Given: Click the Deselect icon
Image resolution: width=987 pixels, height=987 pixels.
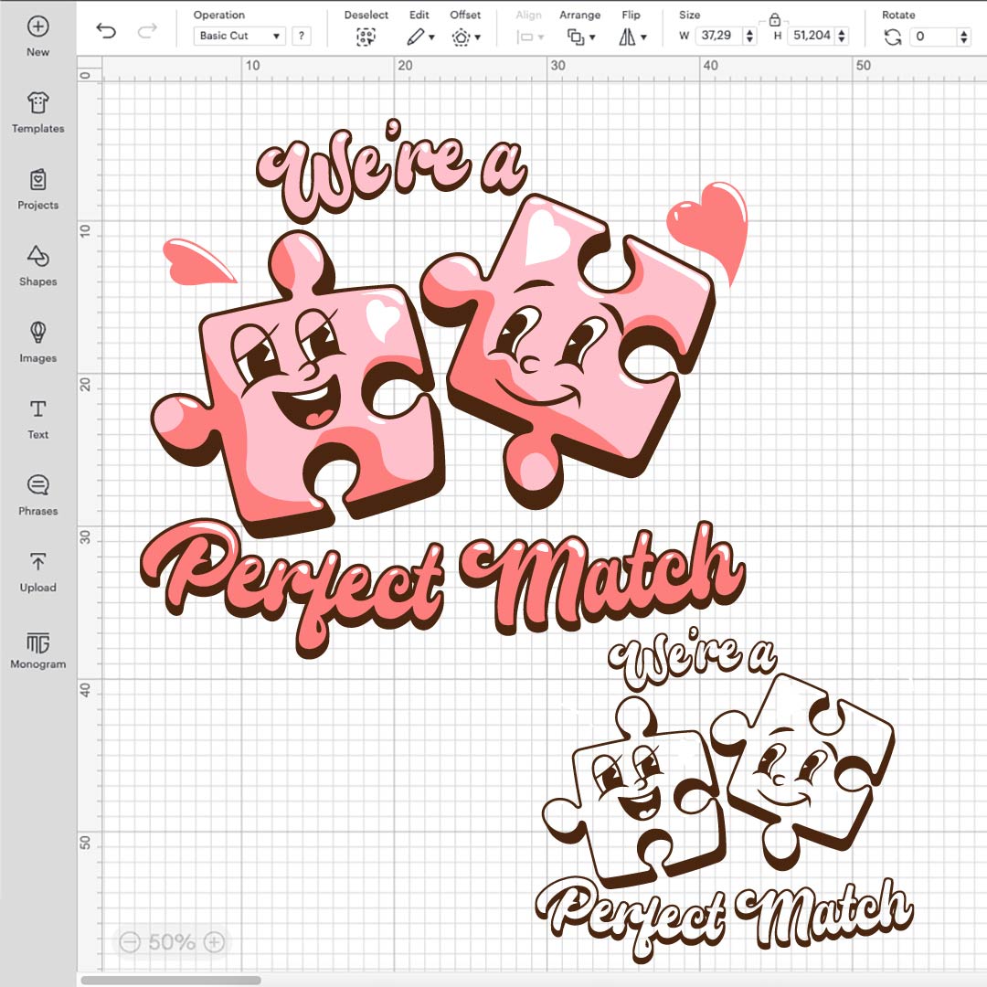Looking at the screenshot, I should (x=366, y=37).
